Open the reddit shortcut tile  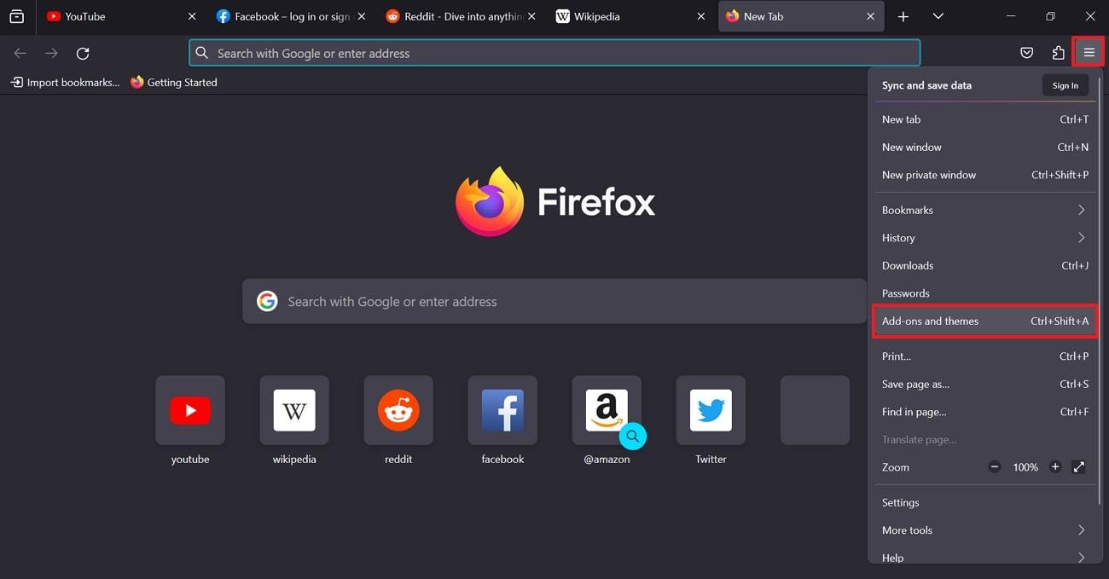coord(398,410)
